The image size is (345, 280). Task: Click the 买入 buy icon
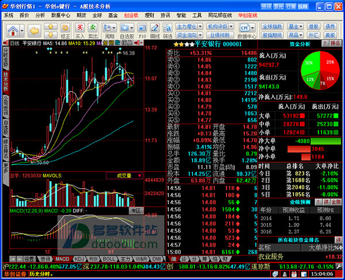[80, 30]
